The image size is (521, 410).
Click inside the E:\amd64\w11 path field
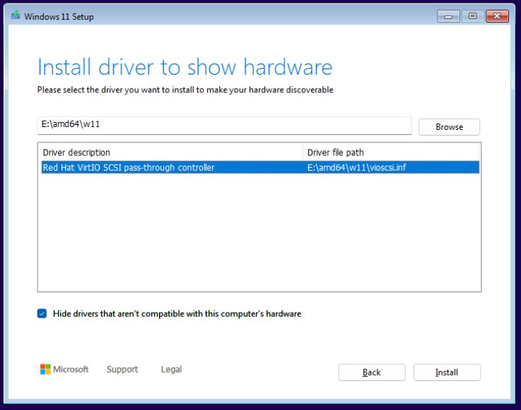[223, 125]
